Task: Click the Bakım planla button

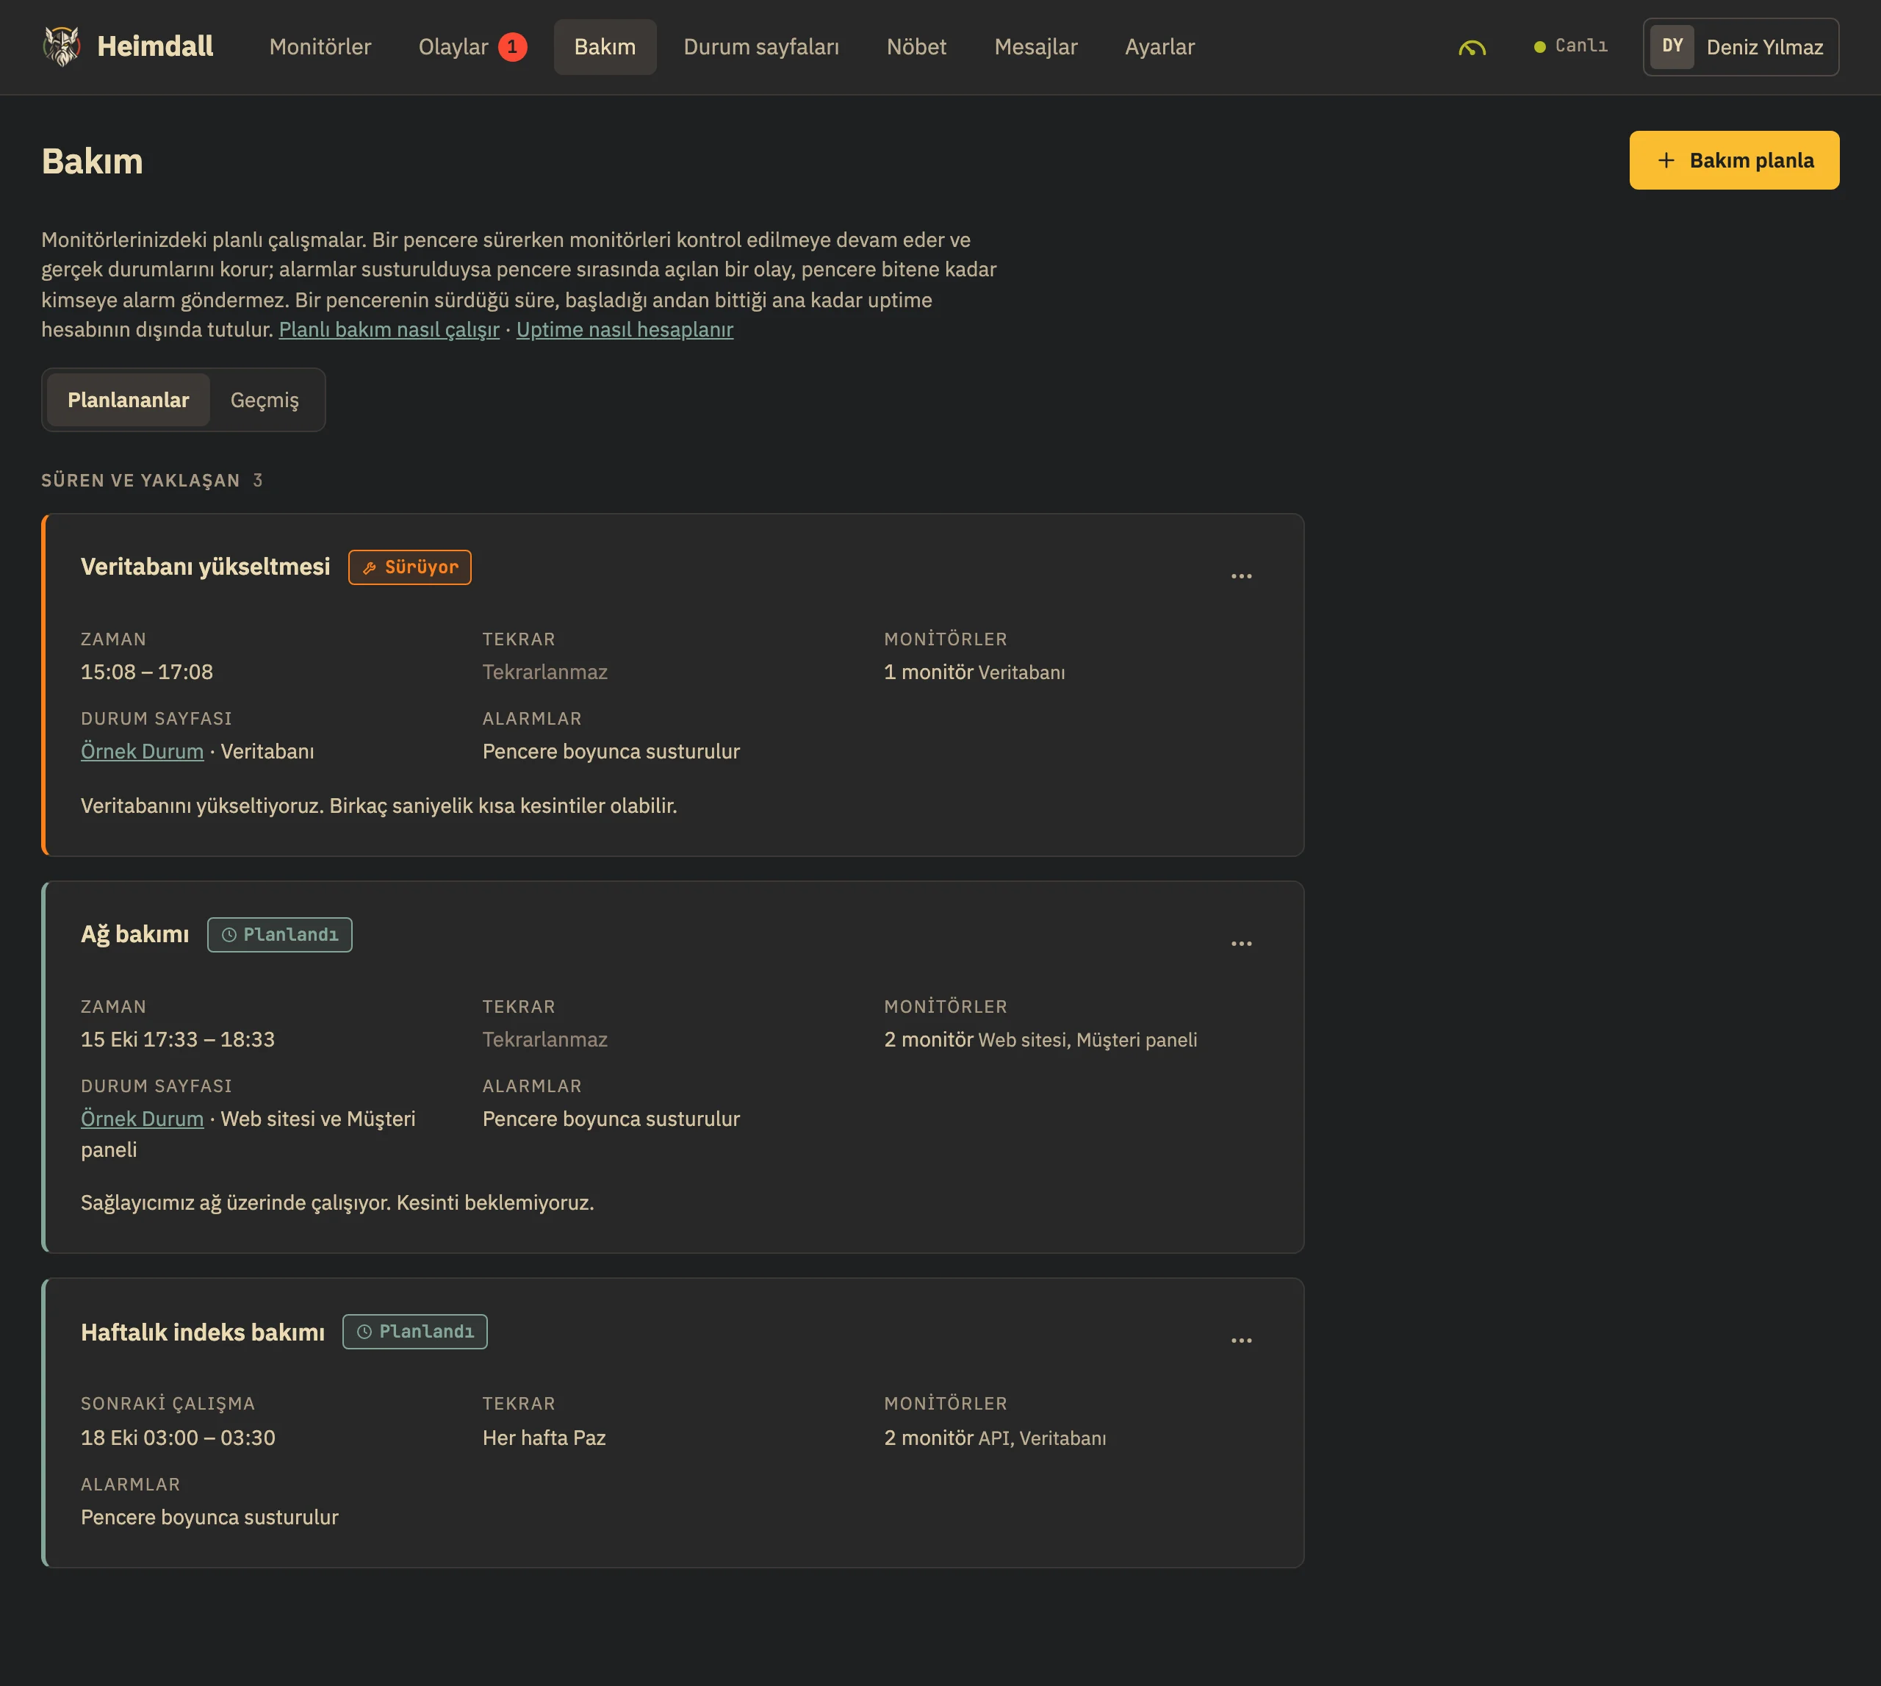Action: point(1734,160)
